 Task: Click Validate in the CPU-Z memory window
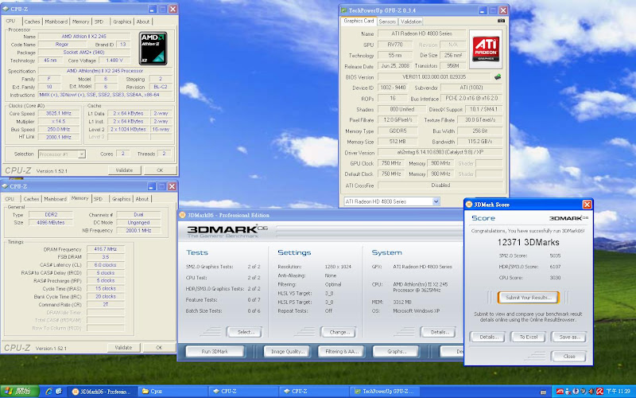124,348
